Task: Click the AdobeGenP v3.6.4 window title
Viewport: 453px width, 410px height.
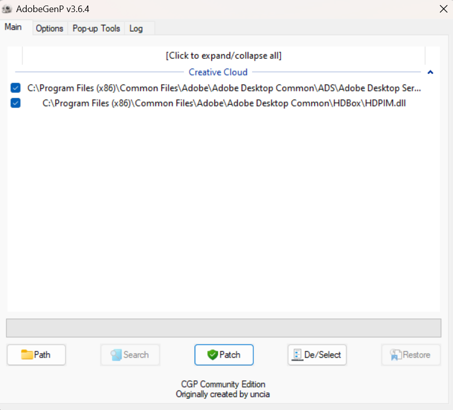Action: coord(52,9)
